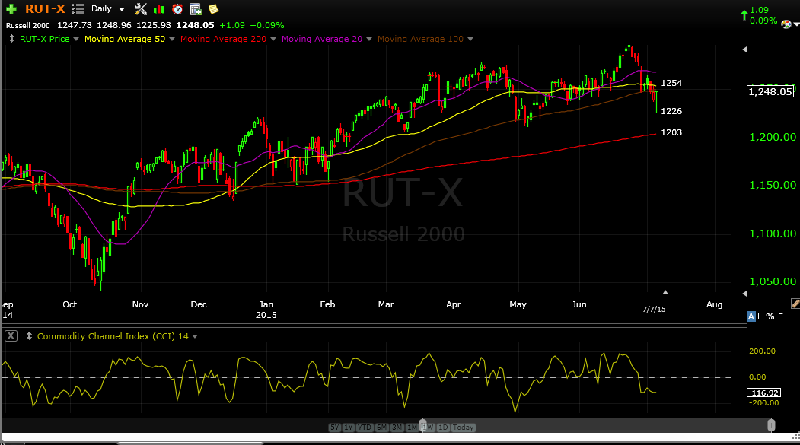Select the 3M time range
The image size is (800, 445).
coord(397,428)
